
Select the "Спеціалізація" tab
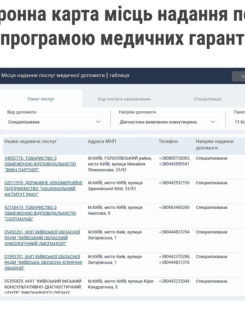tap(207, 99)
